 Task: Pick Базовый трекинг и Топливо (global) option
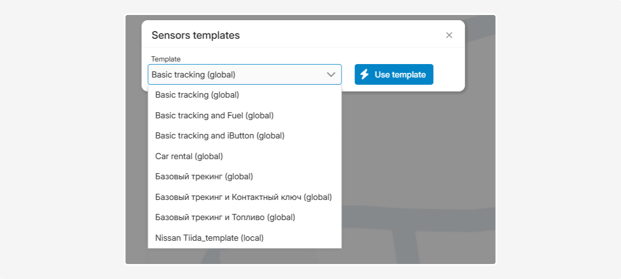[225, 218]
